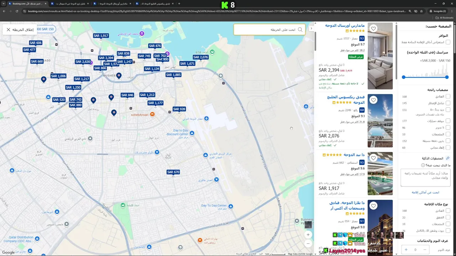
Task: Go back to previous page
Action: click(4, 11)
